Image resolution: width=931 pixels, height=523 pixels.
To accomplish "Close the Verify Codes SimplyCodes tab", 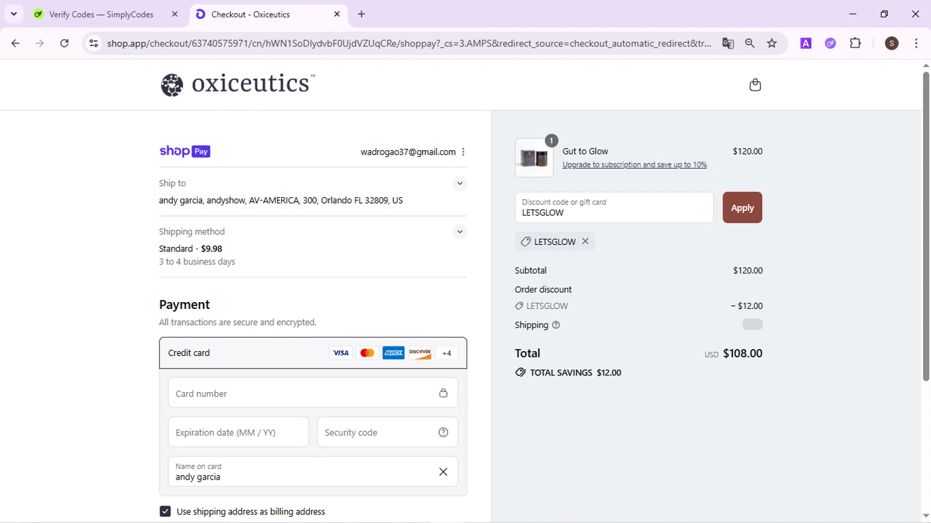I will point(174,14).
